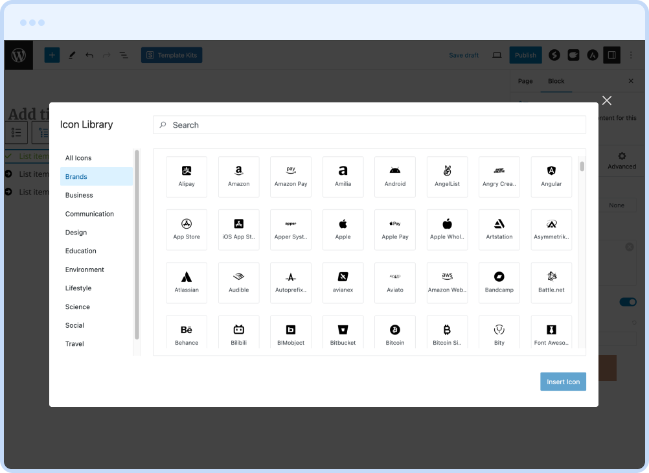Select the AngelList icon
The height and width of the screenshot is (473, 649).
(x=447, y=177)
